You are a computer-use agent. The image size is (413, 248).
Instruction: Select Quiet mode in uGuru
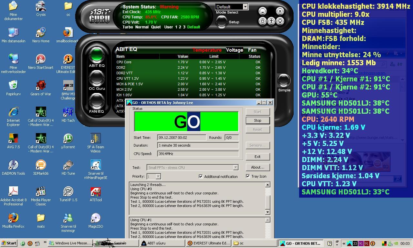tap(156, 27)
